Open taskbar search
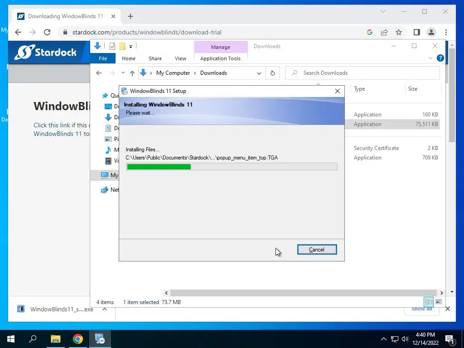Image resolution: width=464 pixels, height=348 pixels. 33,339
